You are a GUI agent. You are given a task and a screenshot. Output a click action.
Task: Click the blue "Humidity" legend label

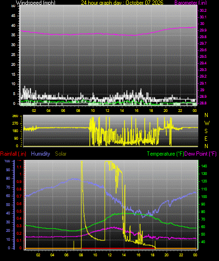click(x=40, y=154)
